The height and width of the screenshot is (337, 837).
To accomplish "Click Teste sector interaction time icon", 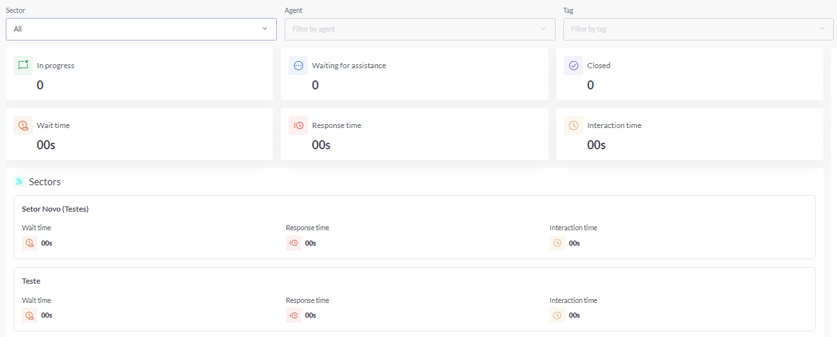I will (x=558, y=315).
